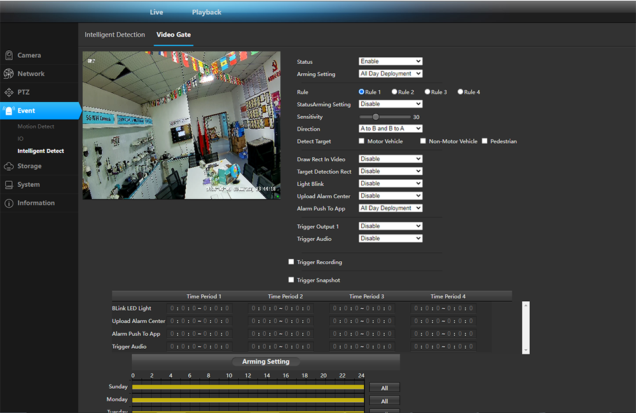Click the Camera icon in sidebar
The image size is (636, 413).
(x=9, y=55)
